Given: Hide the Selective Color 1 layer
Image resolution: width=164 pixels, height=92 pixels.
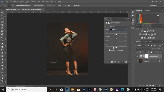Looking at the screenshot, I should tap(137, 56).
